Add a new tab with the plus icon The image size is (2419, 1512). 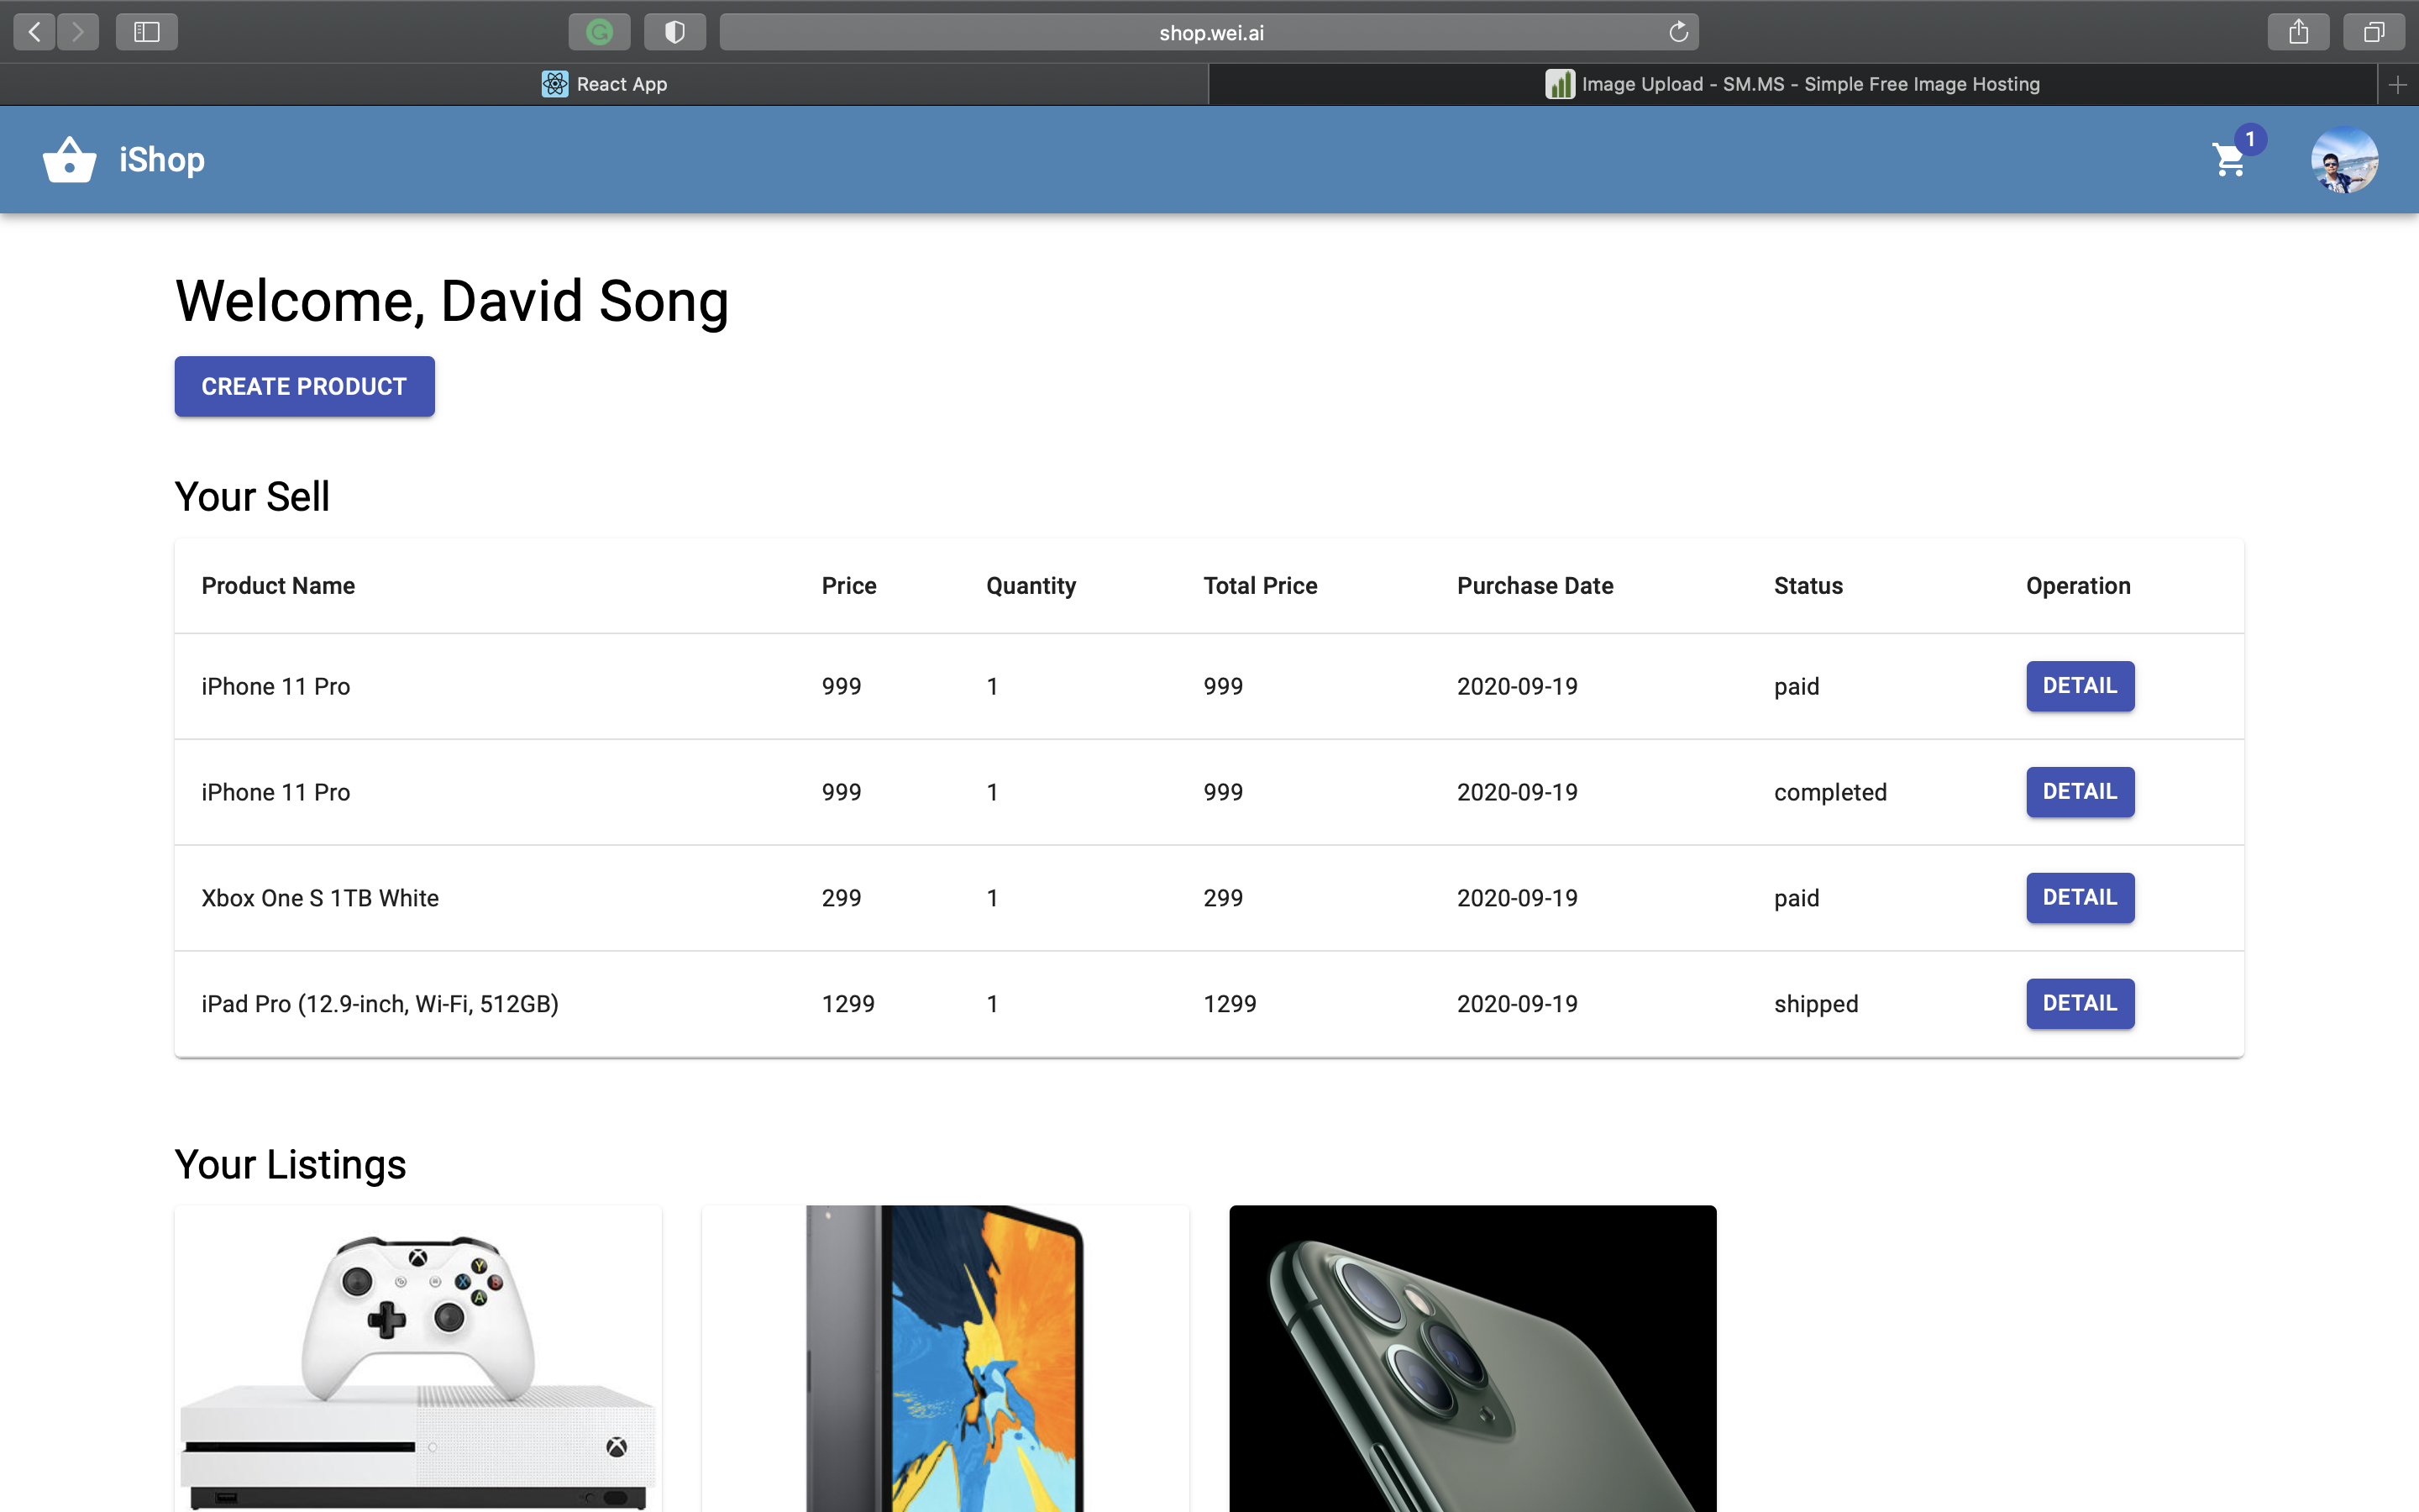2398,85
